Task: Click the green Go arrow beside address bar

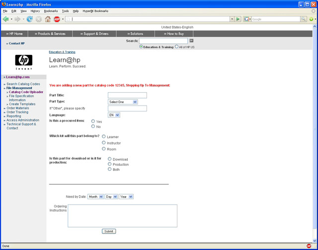Action: click(238, 19)
